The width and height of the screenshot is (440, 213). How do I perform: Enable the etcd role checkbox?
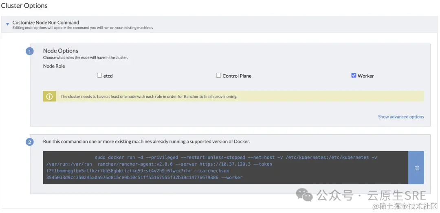coord(99,75)
